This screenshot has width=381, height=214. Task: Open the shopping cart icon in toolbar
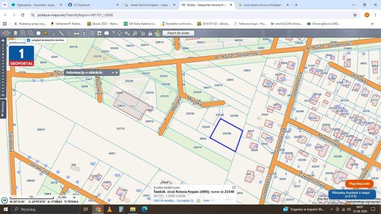(x=142, y=33)
